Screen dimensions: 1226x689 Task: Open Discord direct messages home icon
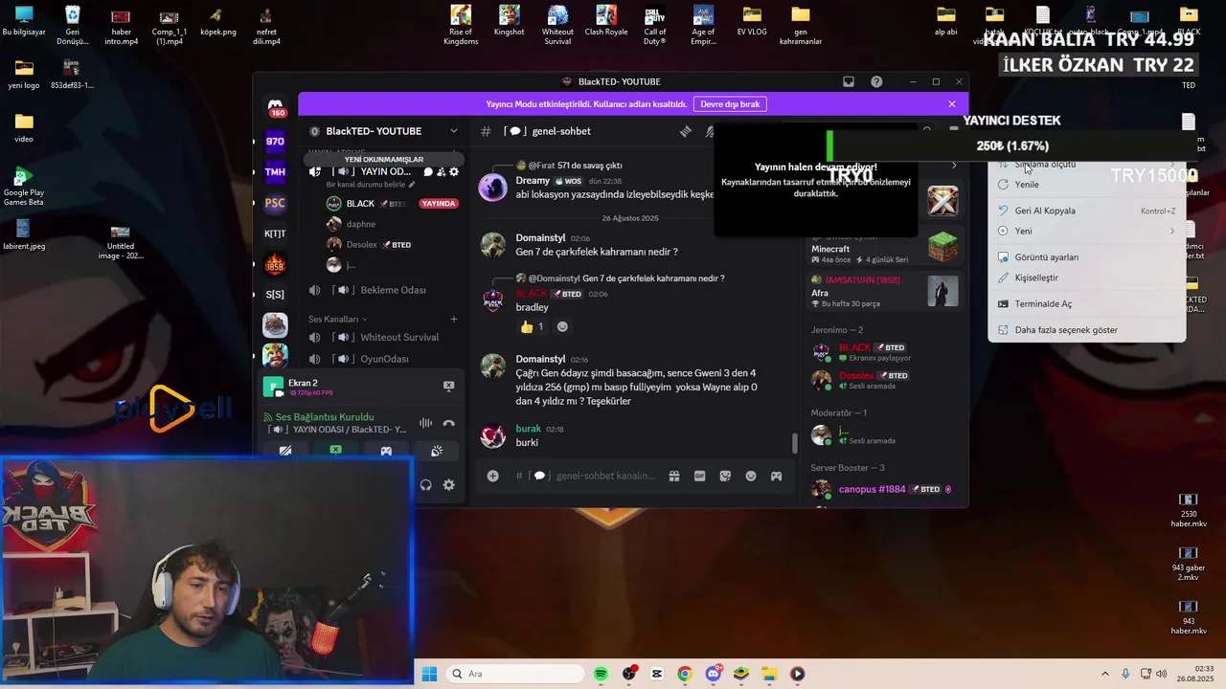(x=276, y=105)
